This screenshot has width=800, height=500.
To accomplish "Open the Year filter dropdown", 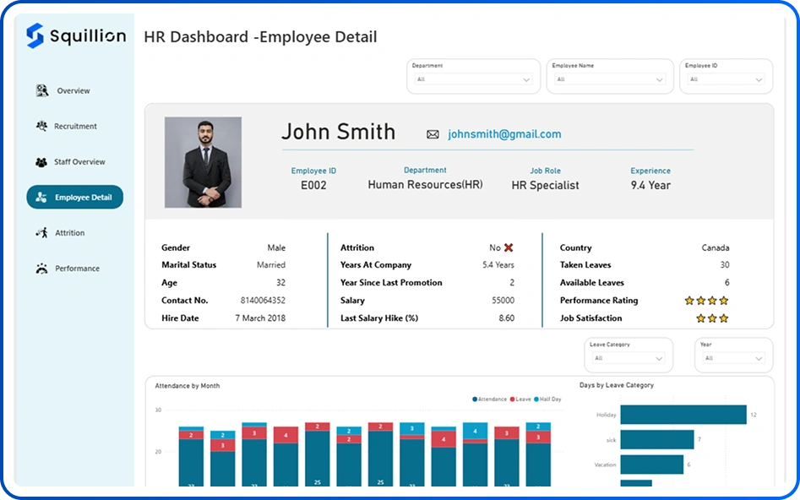I will (733, 358).
